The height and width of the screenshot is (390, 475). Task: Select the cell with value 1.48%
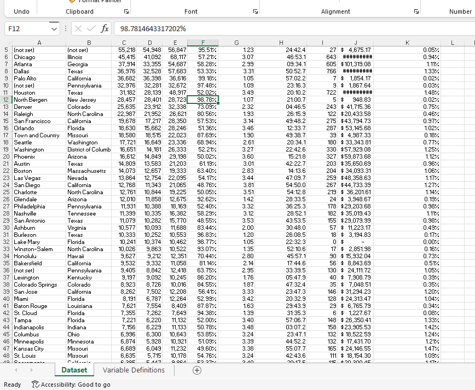pyautogui.click(x=407, y=92)
